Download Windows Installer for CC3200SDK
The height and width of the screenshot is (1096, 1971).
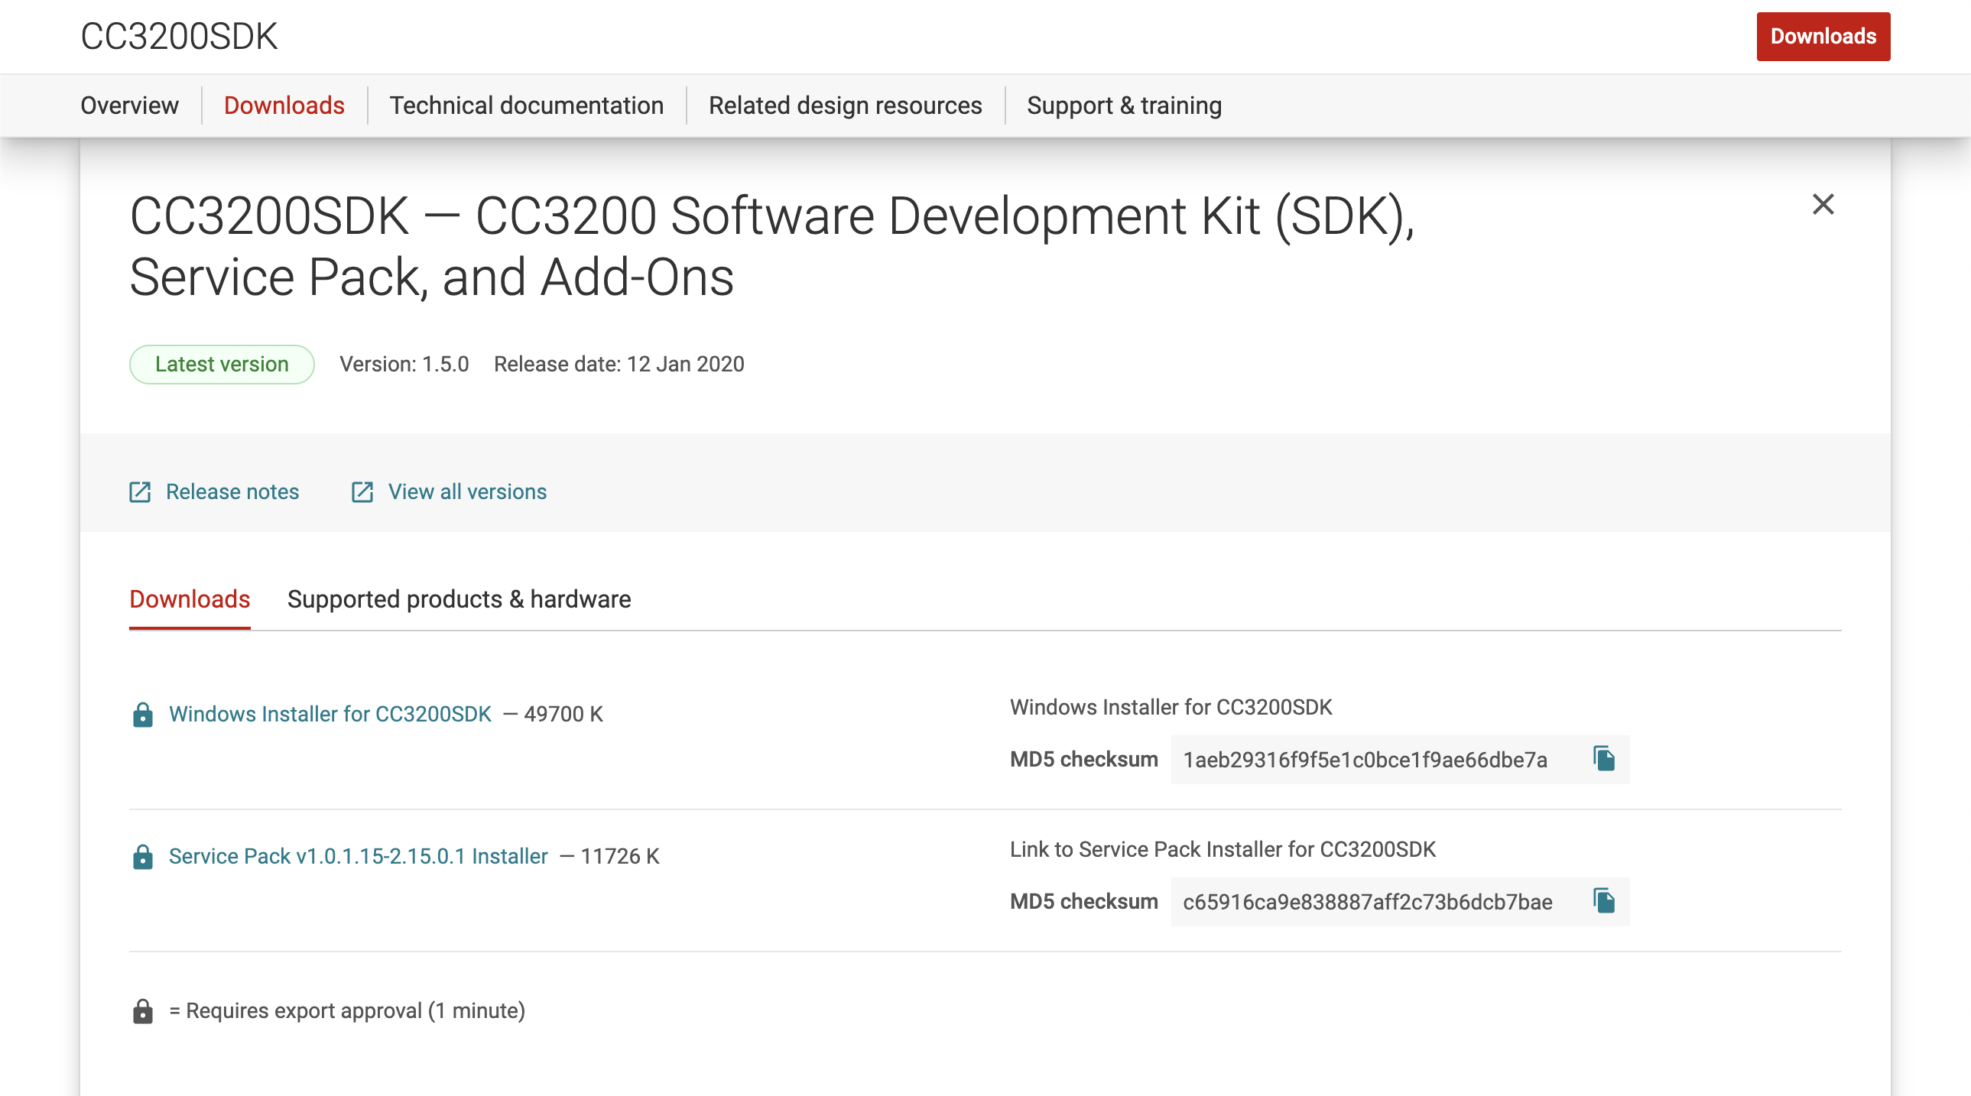pyautogui.click(x=330, y=715)
